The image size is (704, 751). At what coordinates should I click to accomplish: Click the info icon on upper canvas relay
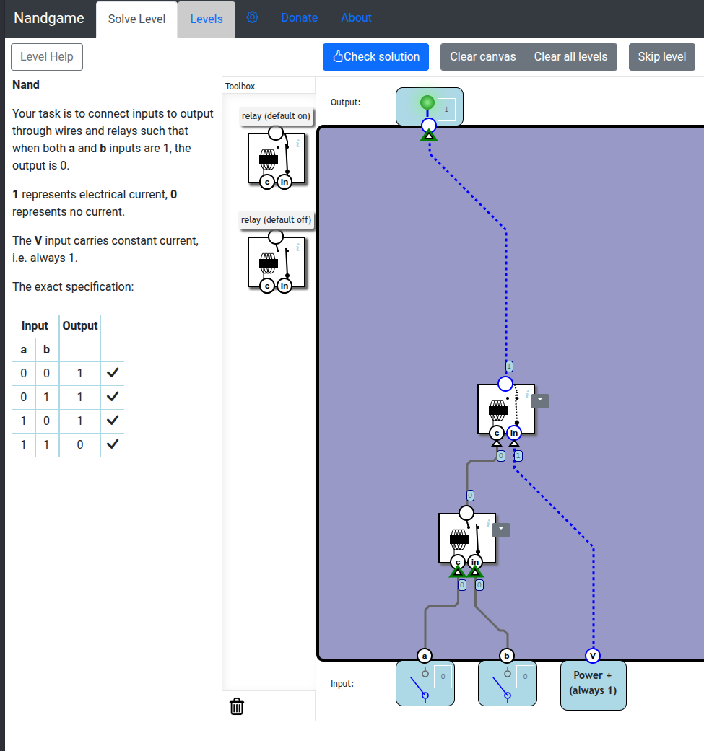coord(527,395)
